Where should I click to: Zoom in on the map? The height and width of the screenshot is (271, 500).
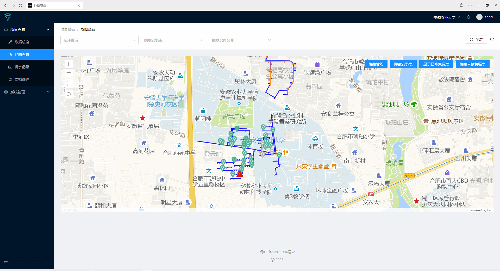(x=69, y=64)
